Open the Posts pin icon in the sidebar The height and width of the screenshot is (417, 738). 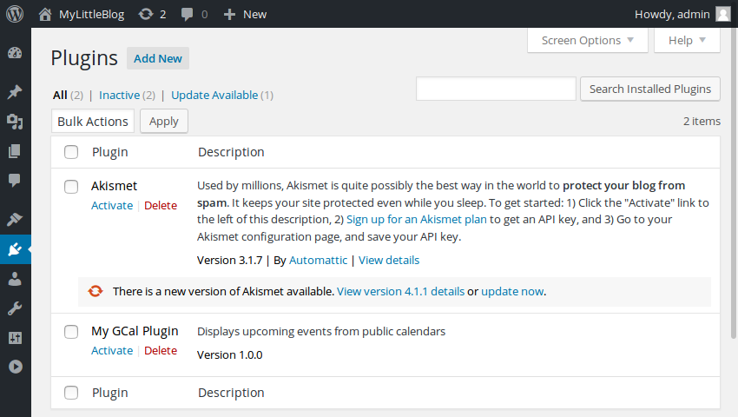pos(15,91)
